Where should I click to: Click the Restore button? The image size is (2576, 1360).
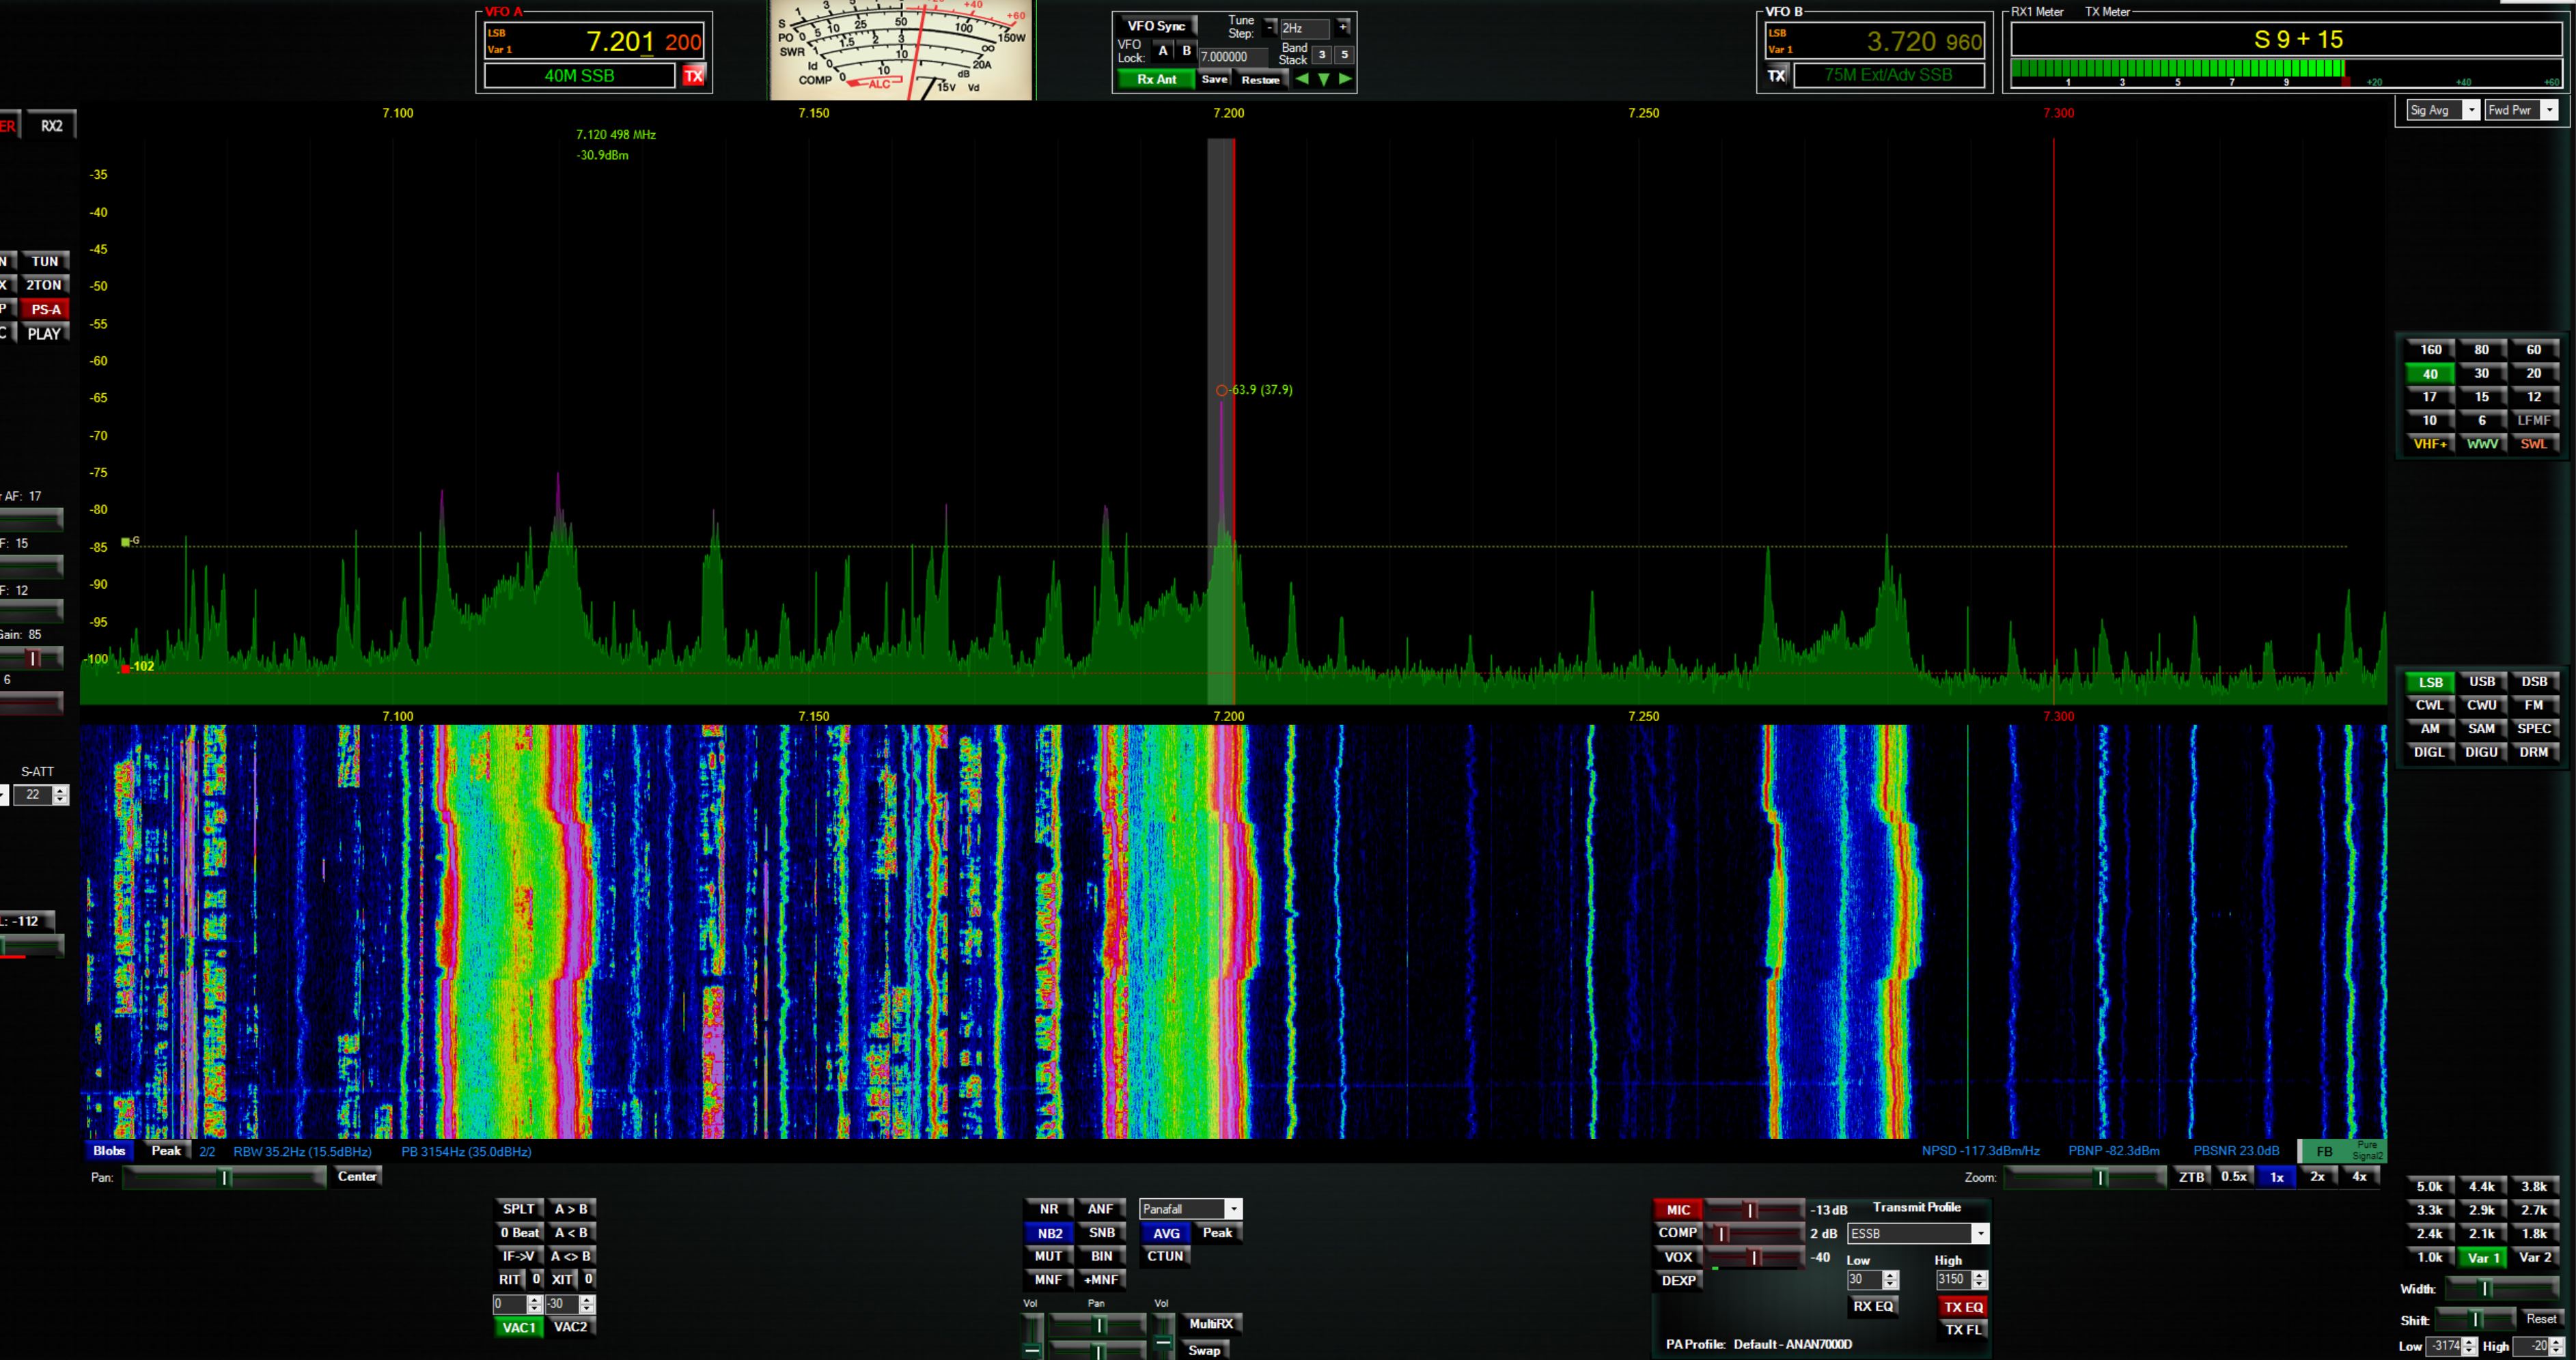tap(1260, 79)
